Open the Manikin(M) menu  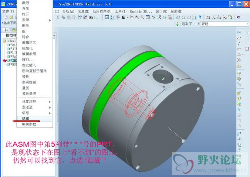pyautogui.click(x=141, y=11)
